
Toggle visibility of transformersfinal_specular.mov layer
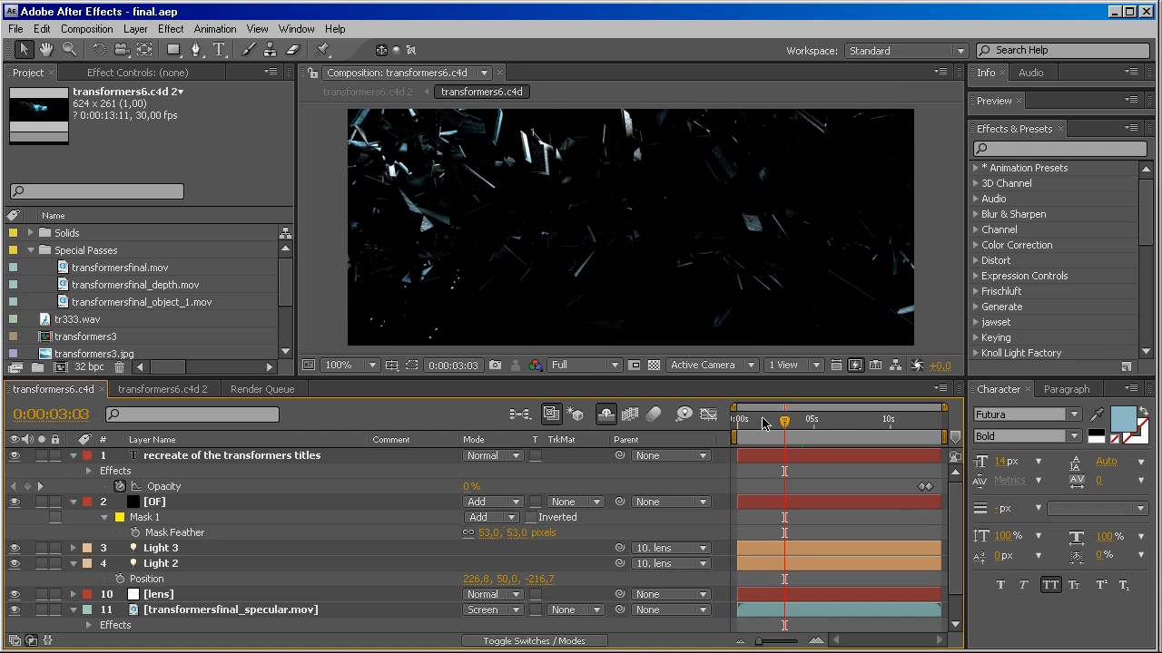point(15,609)
